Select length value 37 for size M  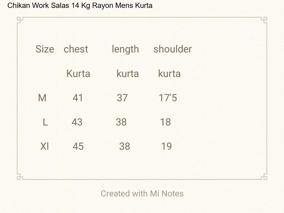point(122,98)
